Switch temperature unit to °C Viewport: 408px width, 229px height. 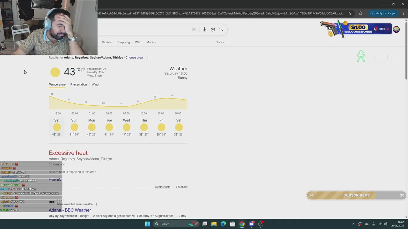pos(78,70)
